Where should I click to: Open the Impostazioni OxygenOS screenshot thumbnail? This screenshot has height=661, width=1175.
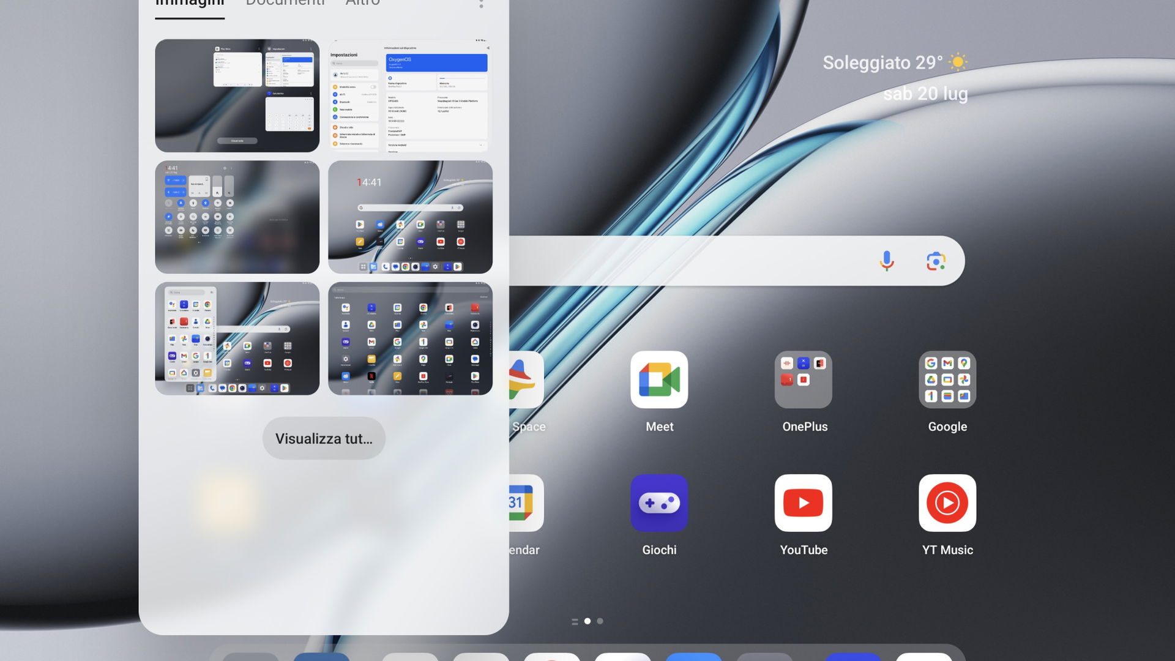(x=410, y=95)
